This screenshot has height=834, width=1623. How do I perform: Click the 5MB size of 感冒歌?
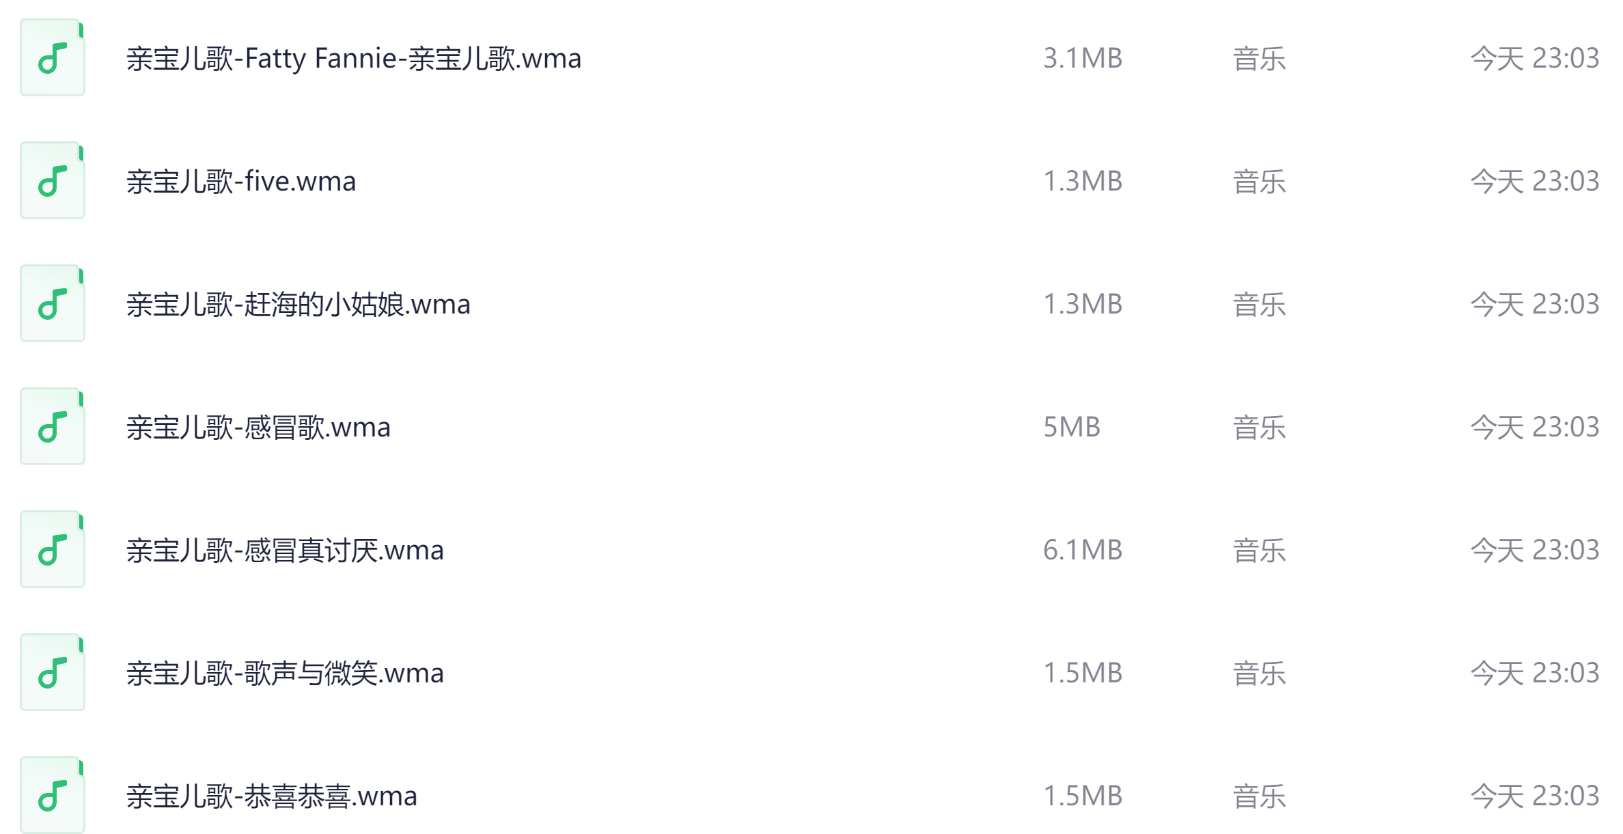click(1071, 428)
